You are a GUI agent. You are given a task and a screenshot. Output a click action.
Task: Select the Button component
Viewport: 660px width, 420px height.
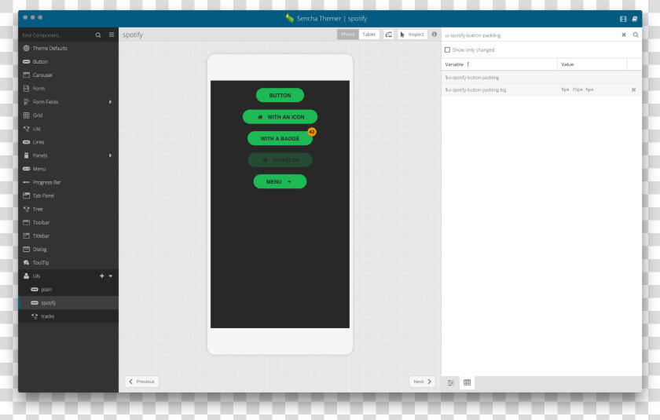68,62
